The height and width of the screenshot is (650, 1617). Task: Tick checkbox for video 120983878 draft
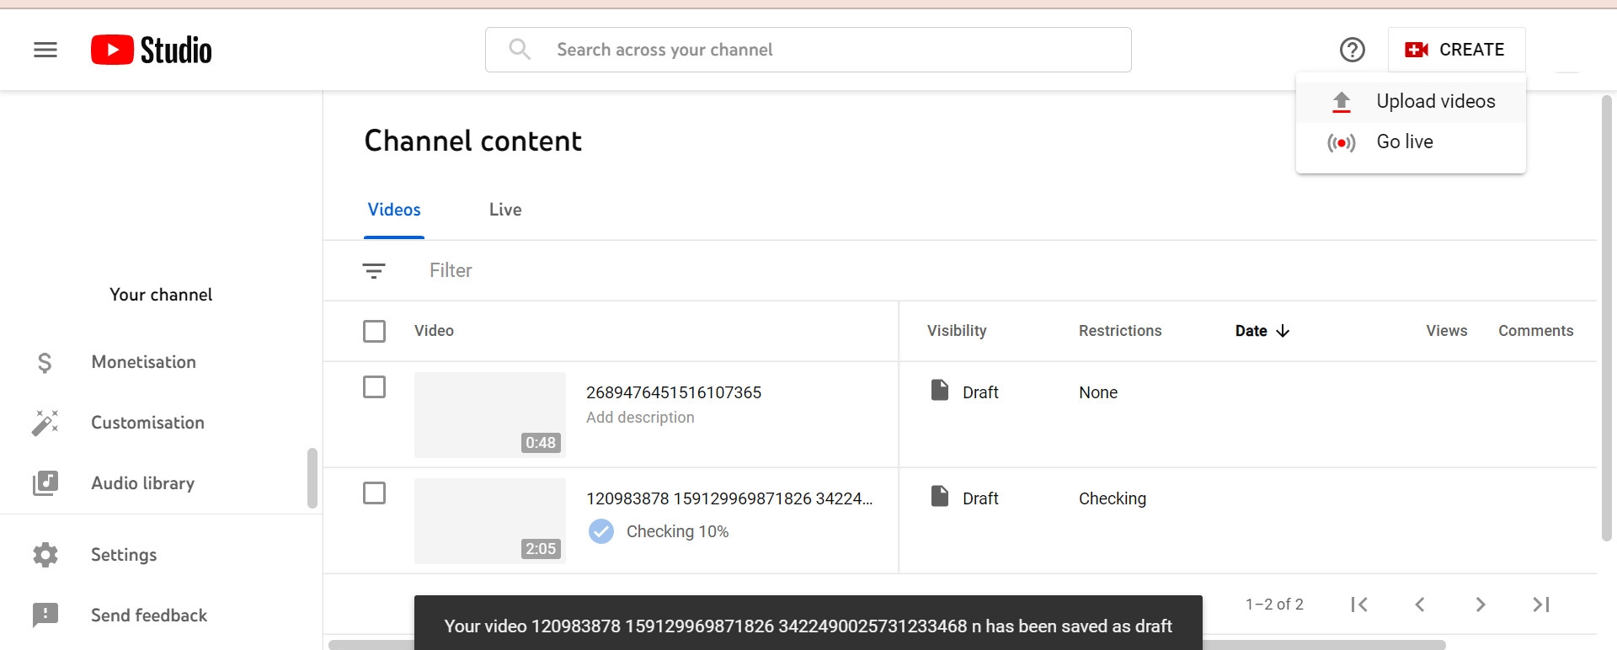tap(374, 493)
